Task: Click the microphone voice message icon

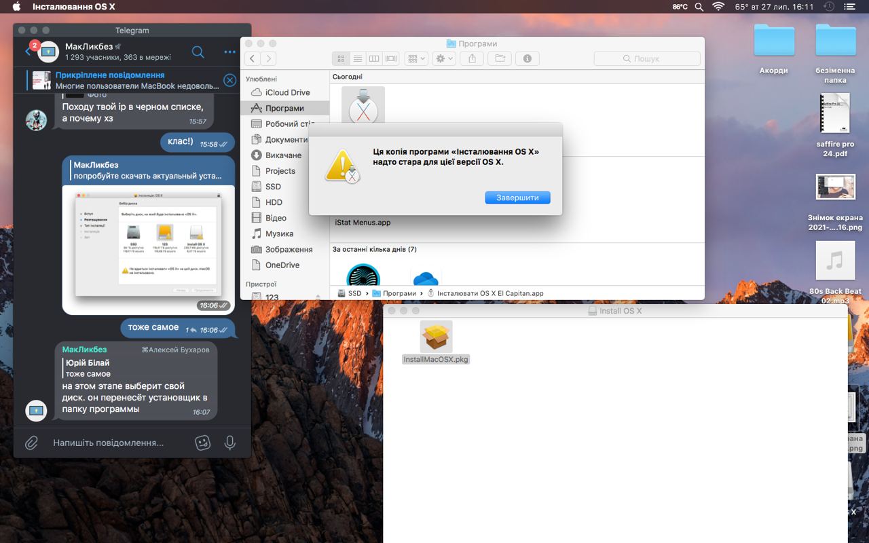Action: click(230, 443)
